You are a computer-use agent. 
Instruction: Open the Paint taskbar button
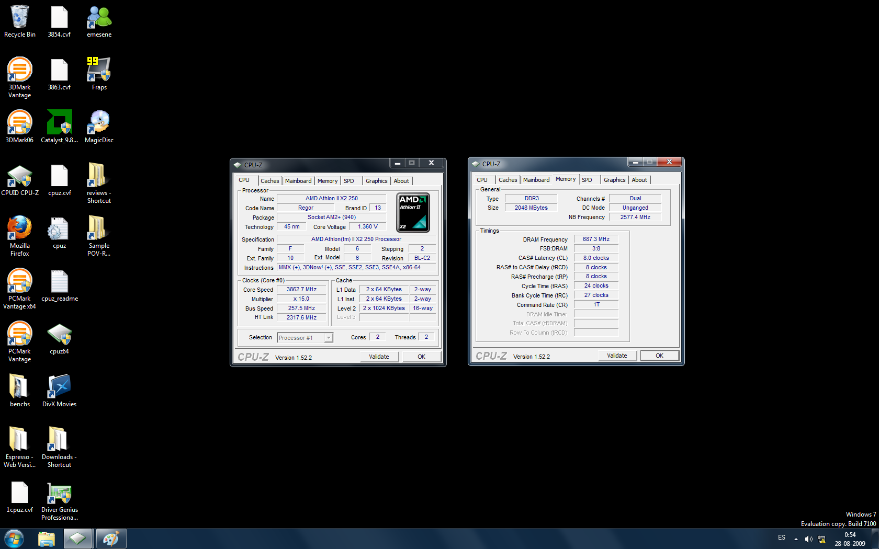coord(110,539)
